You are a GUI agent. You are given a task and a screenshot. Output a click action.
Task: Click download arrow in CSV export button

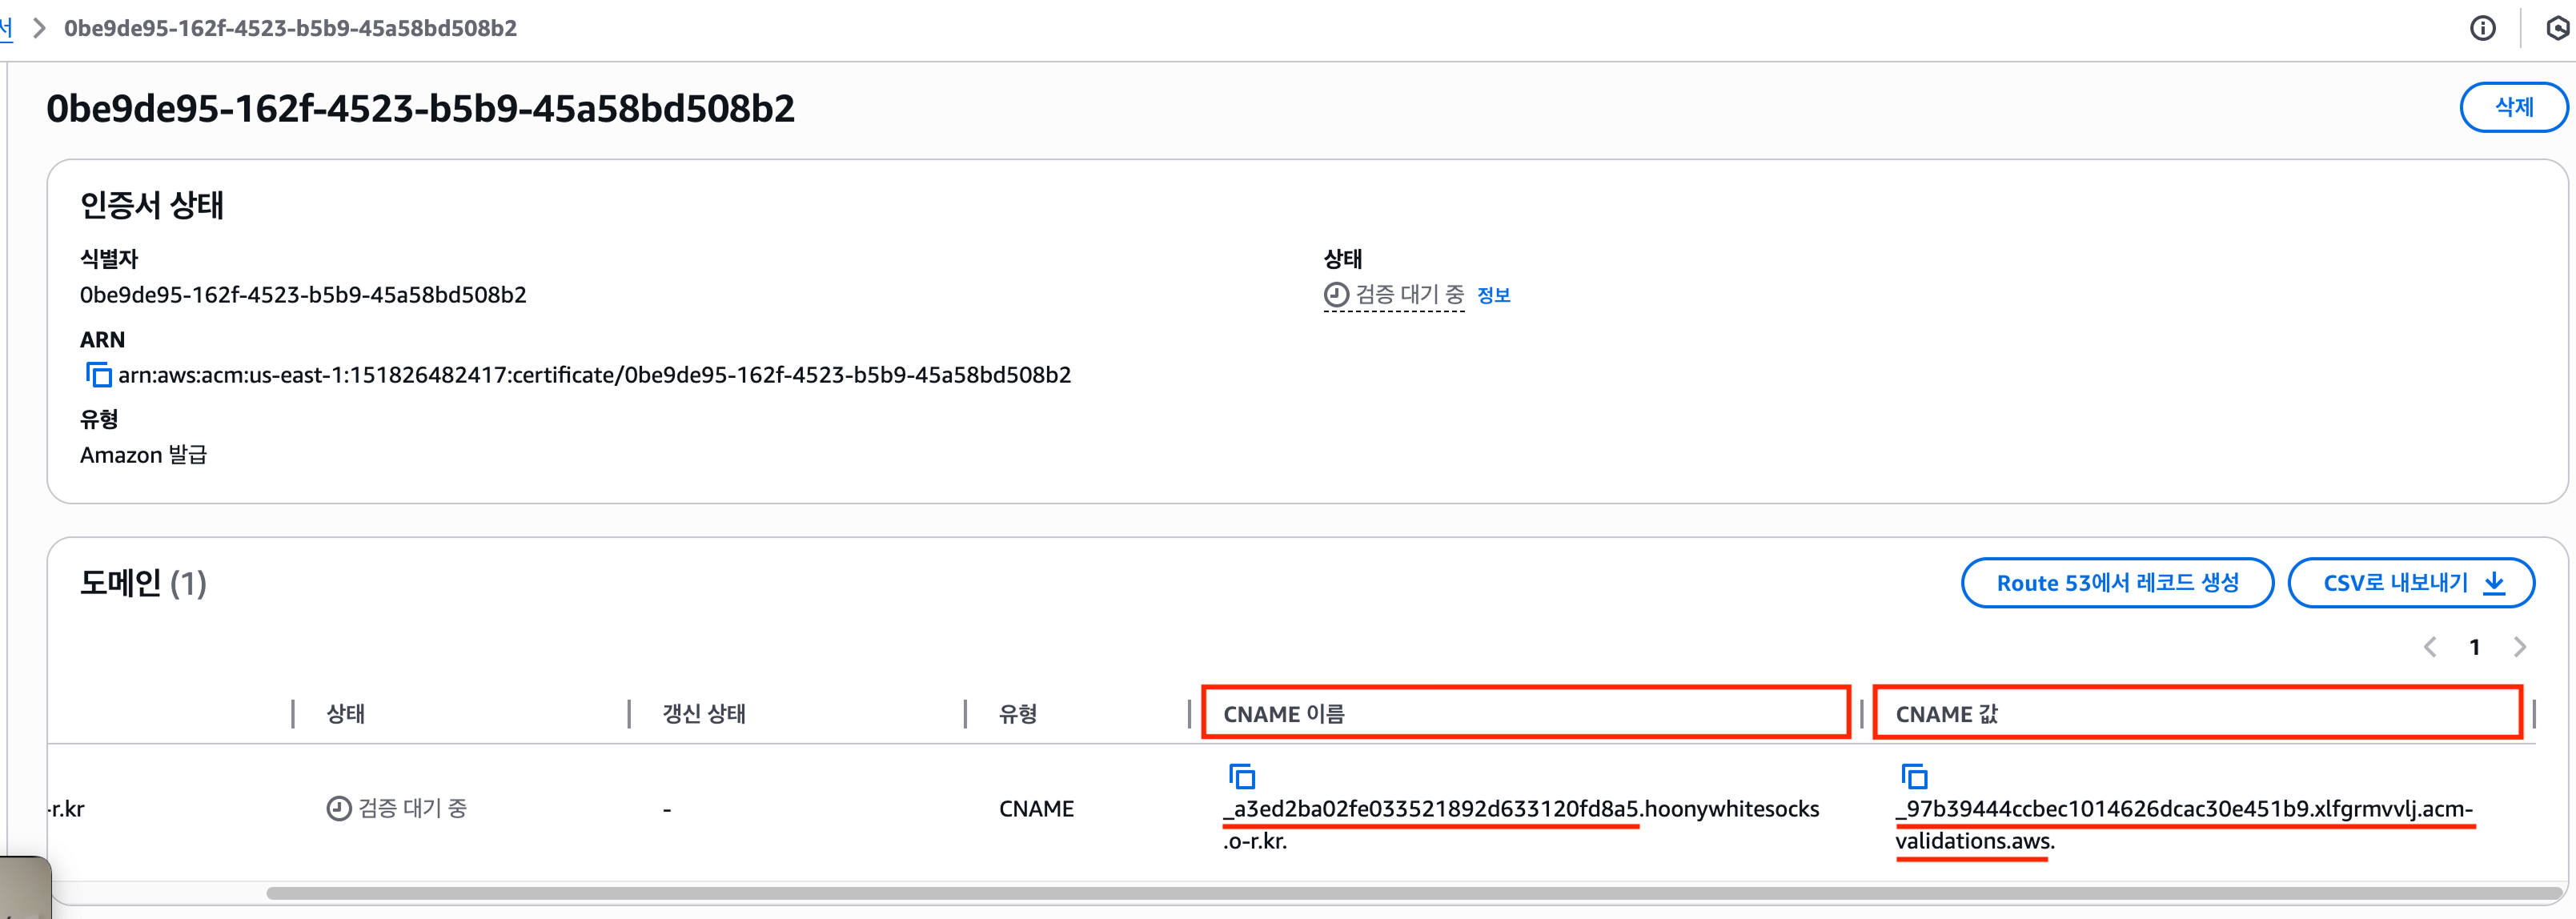click(2495, 583)
